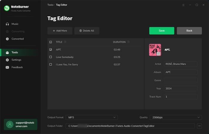Select the Love Somebody track title
This screenshot has height=134, width=209.
[65, 57]
